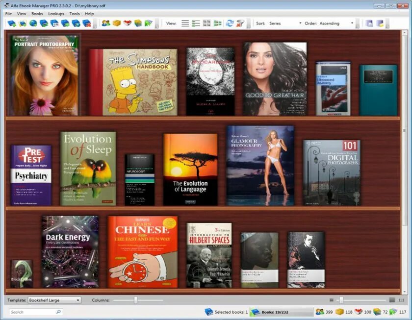Image resolution: width=412 pixels, height=320 pixels.
Task: Click the publishers count icon showing 118
Action: click(340, 312)
